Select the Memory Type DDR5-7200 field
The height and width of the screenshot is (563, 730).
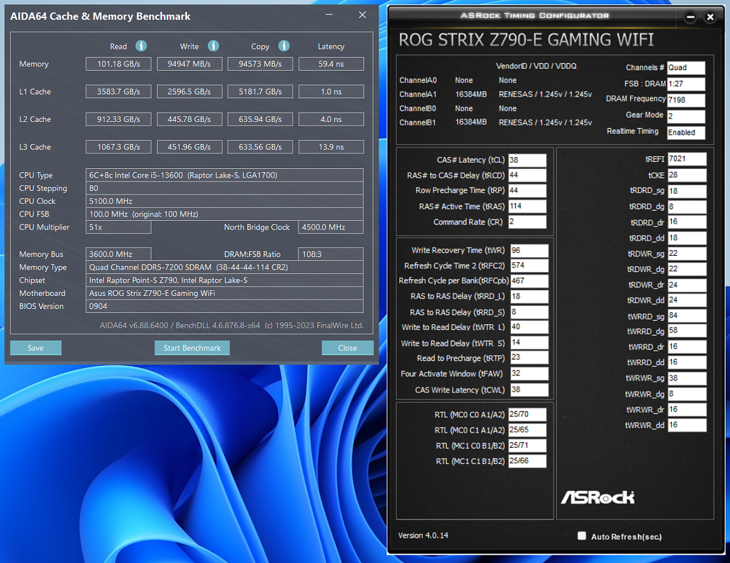tap(225, 267)
